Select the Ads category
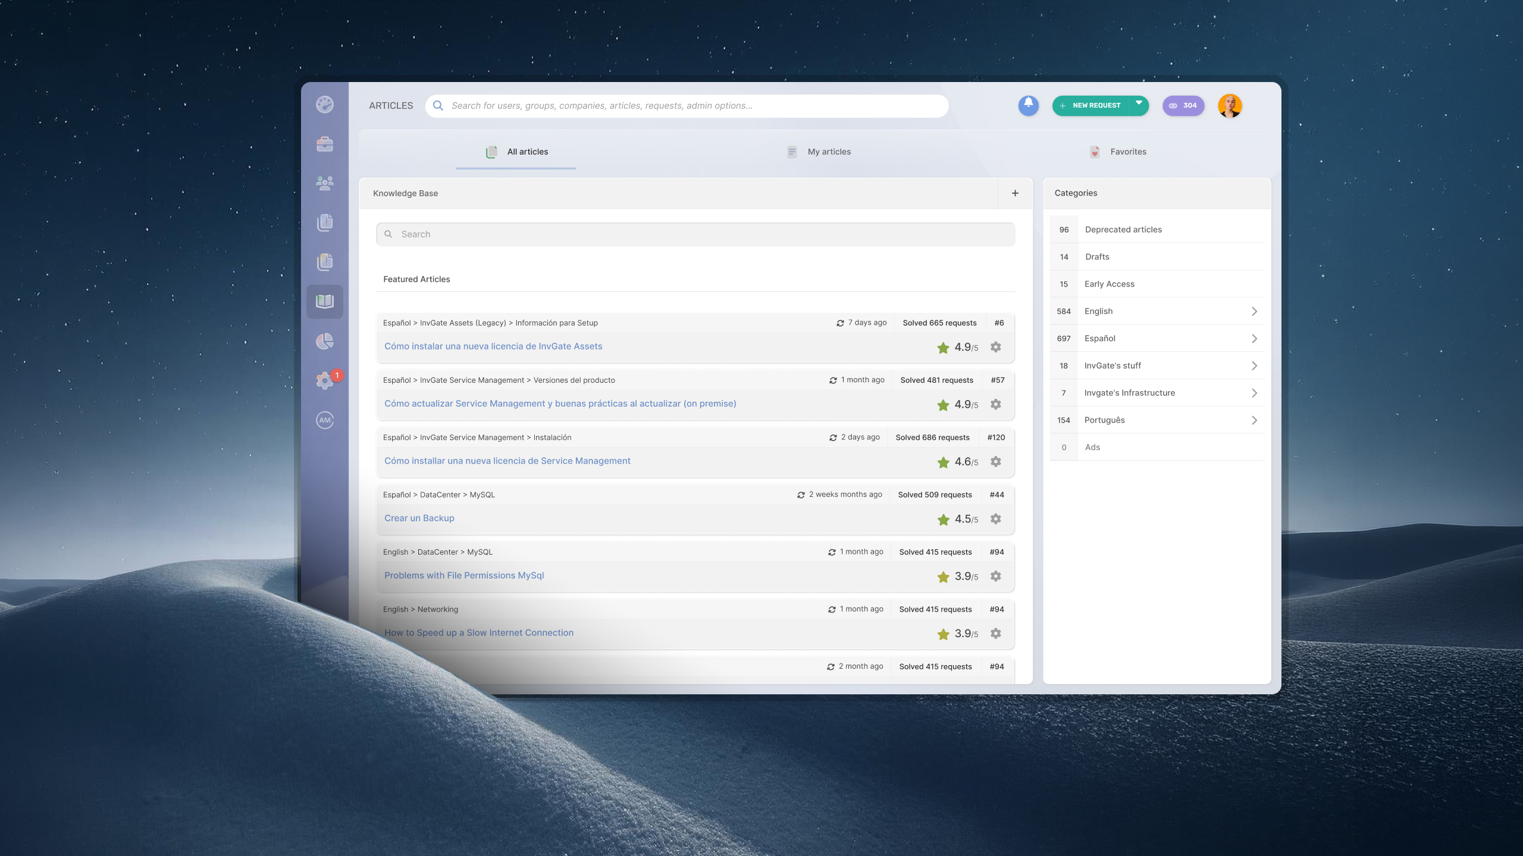The image size is (1523, 856). [1157, 448]
